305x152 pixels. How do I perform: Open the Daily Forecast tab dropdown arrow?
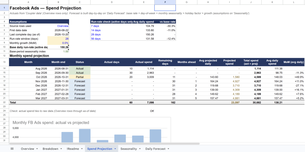tap(168, 149)
